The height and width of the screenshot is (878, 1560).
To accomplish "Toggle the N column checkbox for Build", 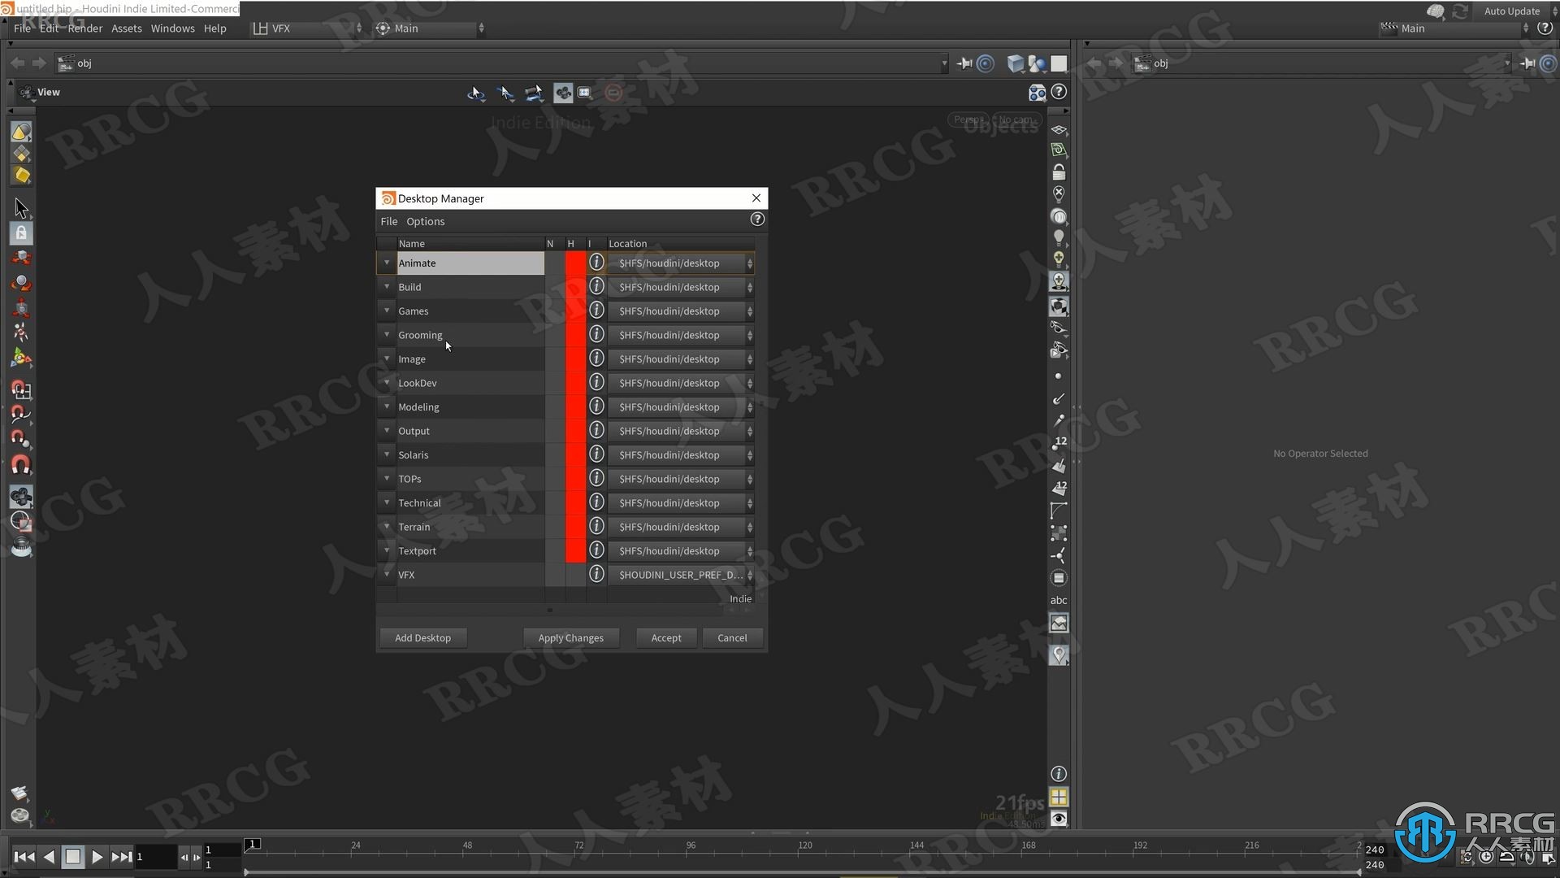I will click(x=551, y=286).
